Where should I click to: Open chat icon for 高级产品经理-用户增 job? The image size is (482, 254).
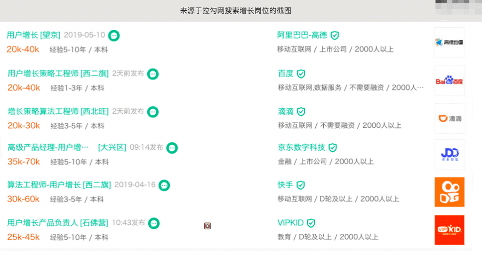(172, 148)
